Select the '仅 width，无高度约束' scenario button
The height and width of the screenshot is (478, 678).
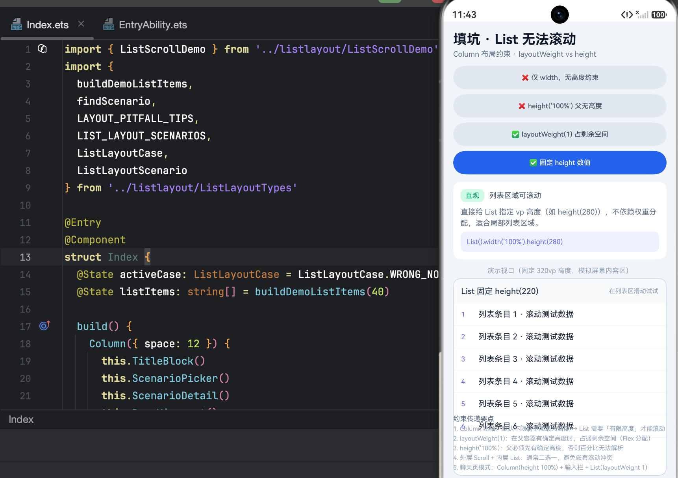(x=559, y=78)
